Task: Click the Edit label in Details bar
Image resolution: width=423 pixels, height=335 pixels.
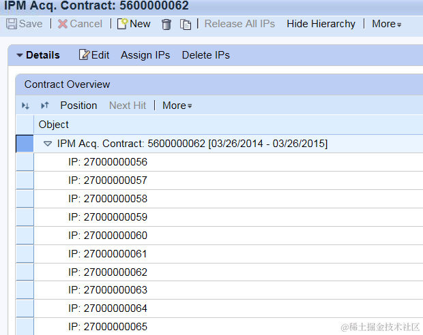Action: [x=100, y=55]
